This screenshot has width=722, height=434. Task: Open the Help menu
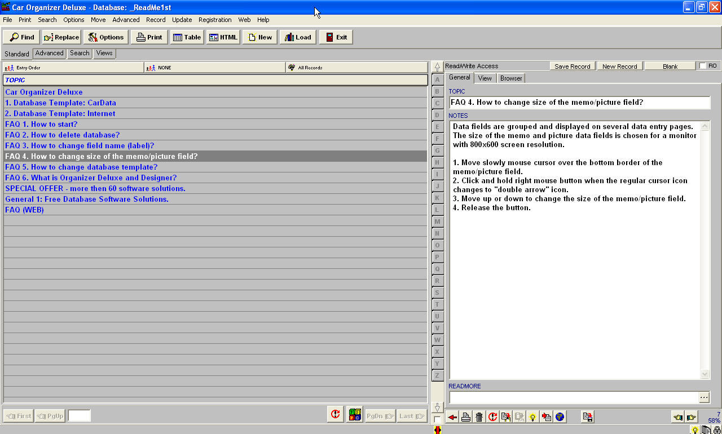pyautogui.click(x=263, y=20)
